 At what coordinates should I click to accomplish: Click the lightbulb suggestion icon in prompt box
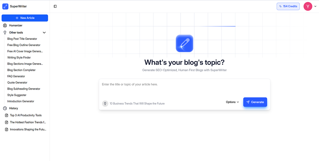pyautogui.click(x=105, y=104)
